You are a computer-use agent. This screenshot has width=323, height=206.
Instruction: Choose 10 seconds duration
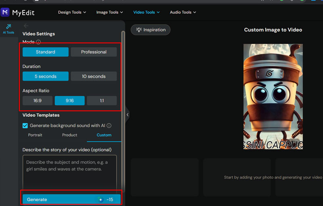pos(94,76)
